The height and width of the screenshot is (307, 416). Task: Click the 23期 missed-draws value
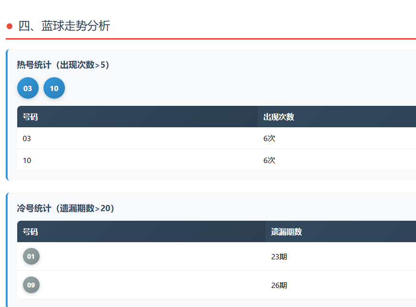[279, 256]
